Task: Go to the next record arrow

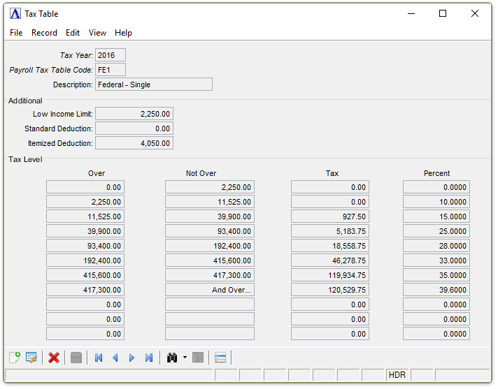Action: coord(131,358)
